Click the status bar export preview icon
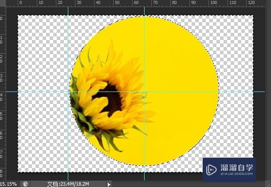This screenshot has width=271, height=187. [x=25, y=184]
